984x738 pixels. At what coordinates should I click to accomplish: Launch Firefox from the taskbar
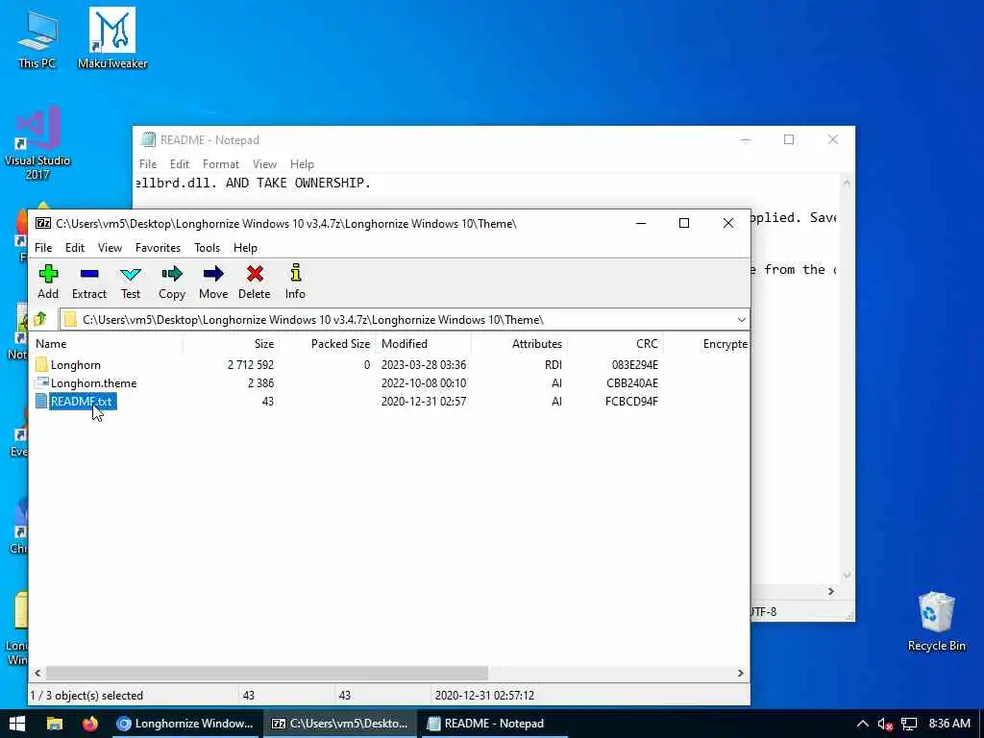90,724
